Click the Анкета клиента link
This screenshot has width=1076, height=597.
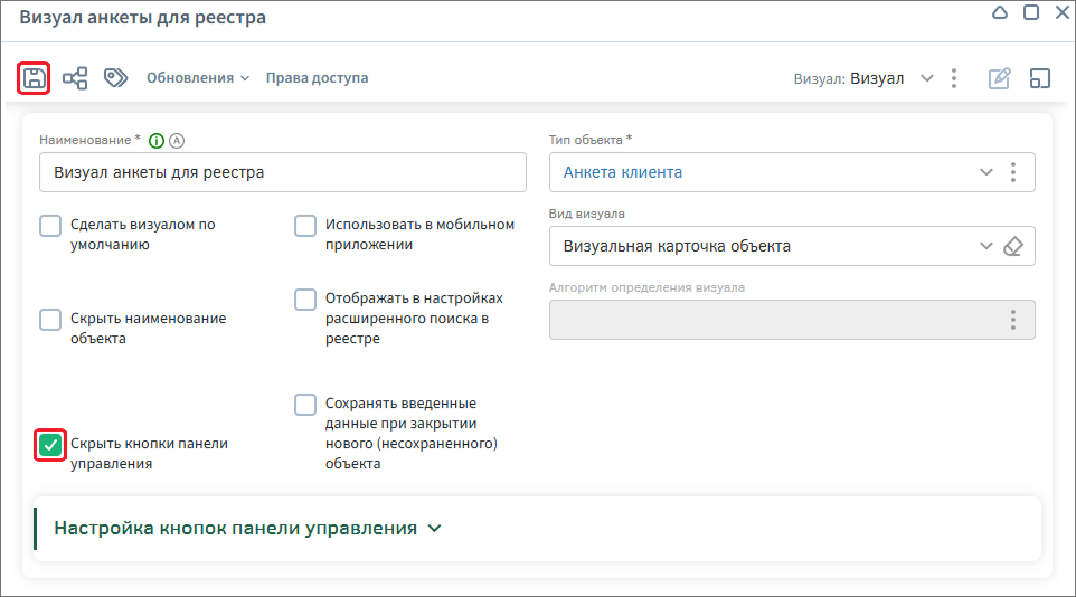(622, 172)
